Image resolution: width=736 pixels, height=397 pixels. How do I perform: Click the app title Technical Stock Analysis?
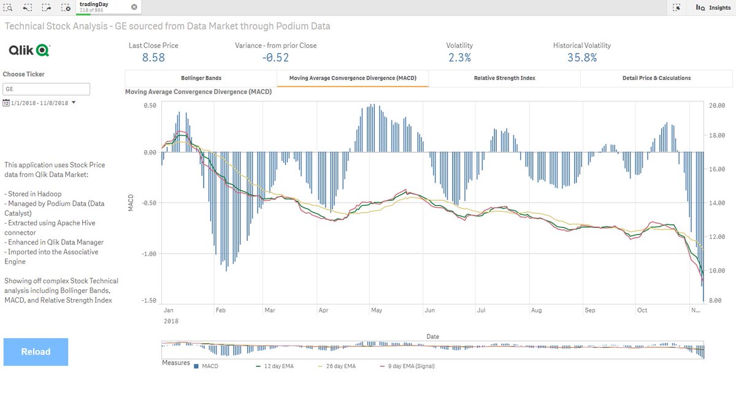click(167, 26)
